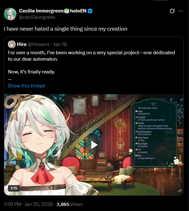Click the main tweet text 'I have never hated'
189x211 pixels.
65,29
